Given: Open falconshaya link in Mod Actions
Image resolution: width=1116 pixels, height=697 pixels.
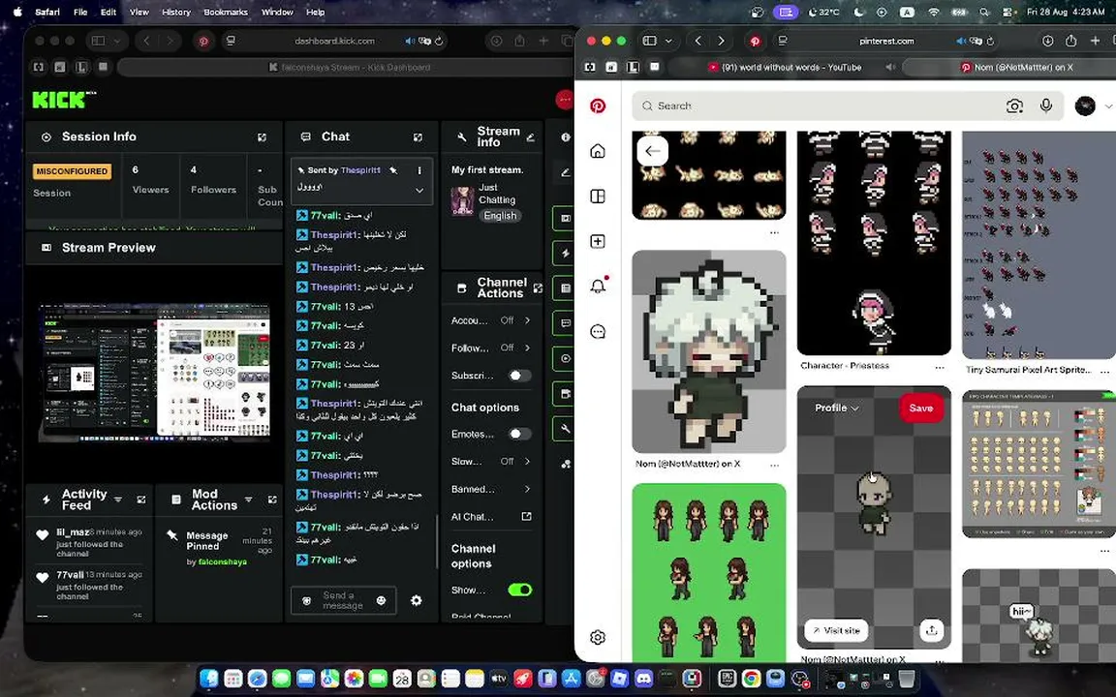Looking at the screenshot, I should click(222, 561).
